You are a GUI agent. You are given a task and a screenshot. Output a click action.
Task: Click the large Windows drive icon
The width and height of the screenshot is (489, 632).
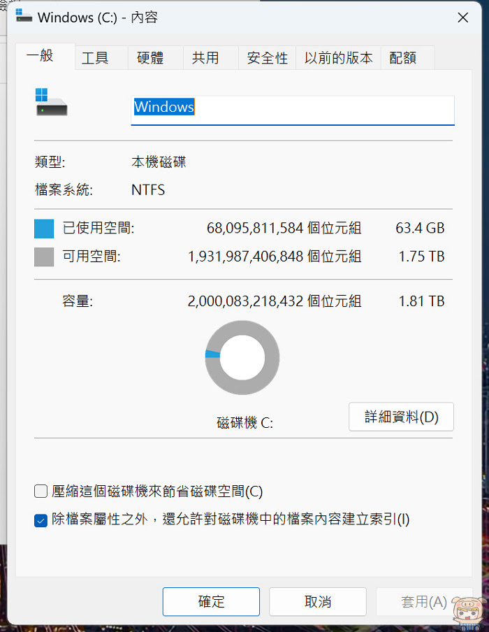coord(51,102)
